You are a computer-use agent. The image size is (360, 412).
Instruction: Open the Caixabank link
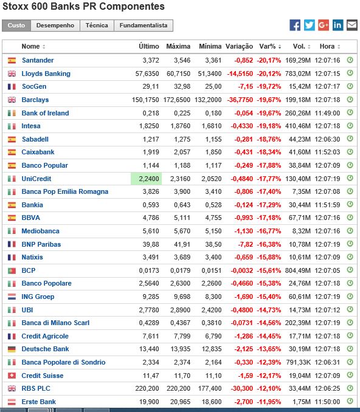38,152
